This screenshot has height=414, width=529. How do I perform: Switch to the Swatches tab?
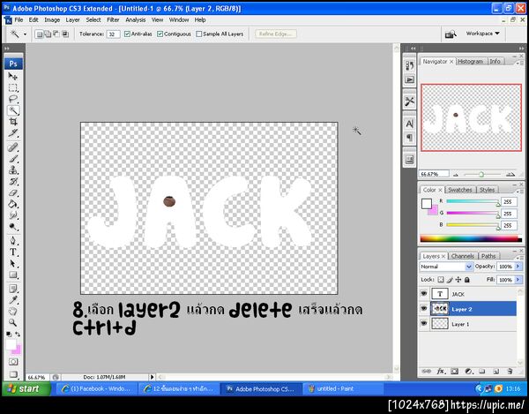tap(460, 190)
